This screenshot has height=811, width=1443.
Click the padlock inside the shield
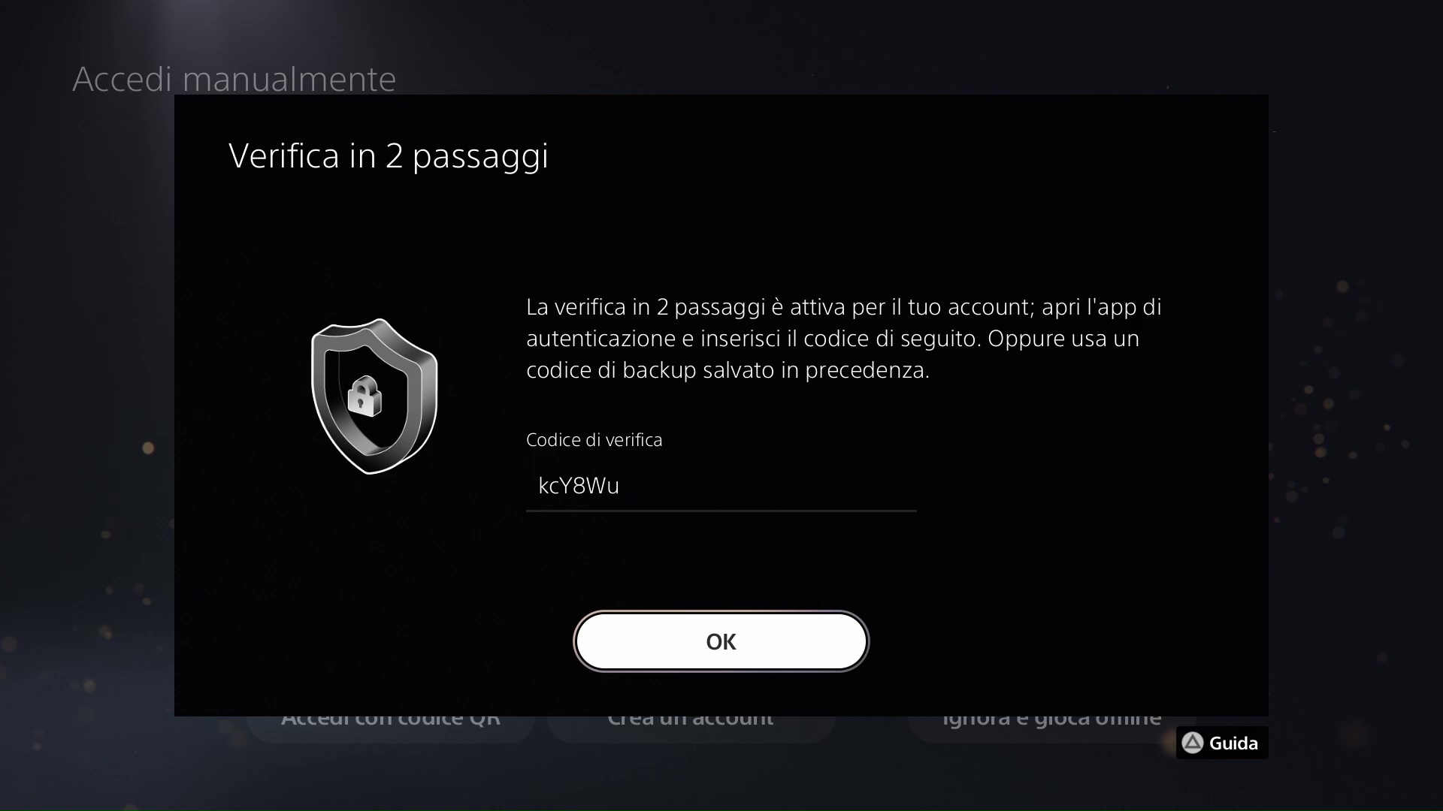(x=365, y=396)
